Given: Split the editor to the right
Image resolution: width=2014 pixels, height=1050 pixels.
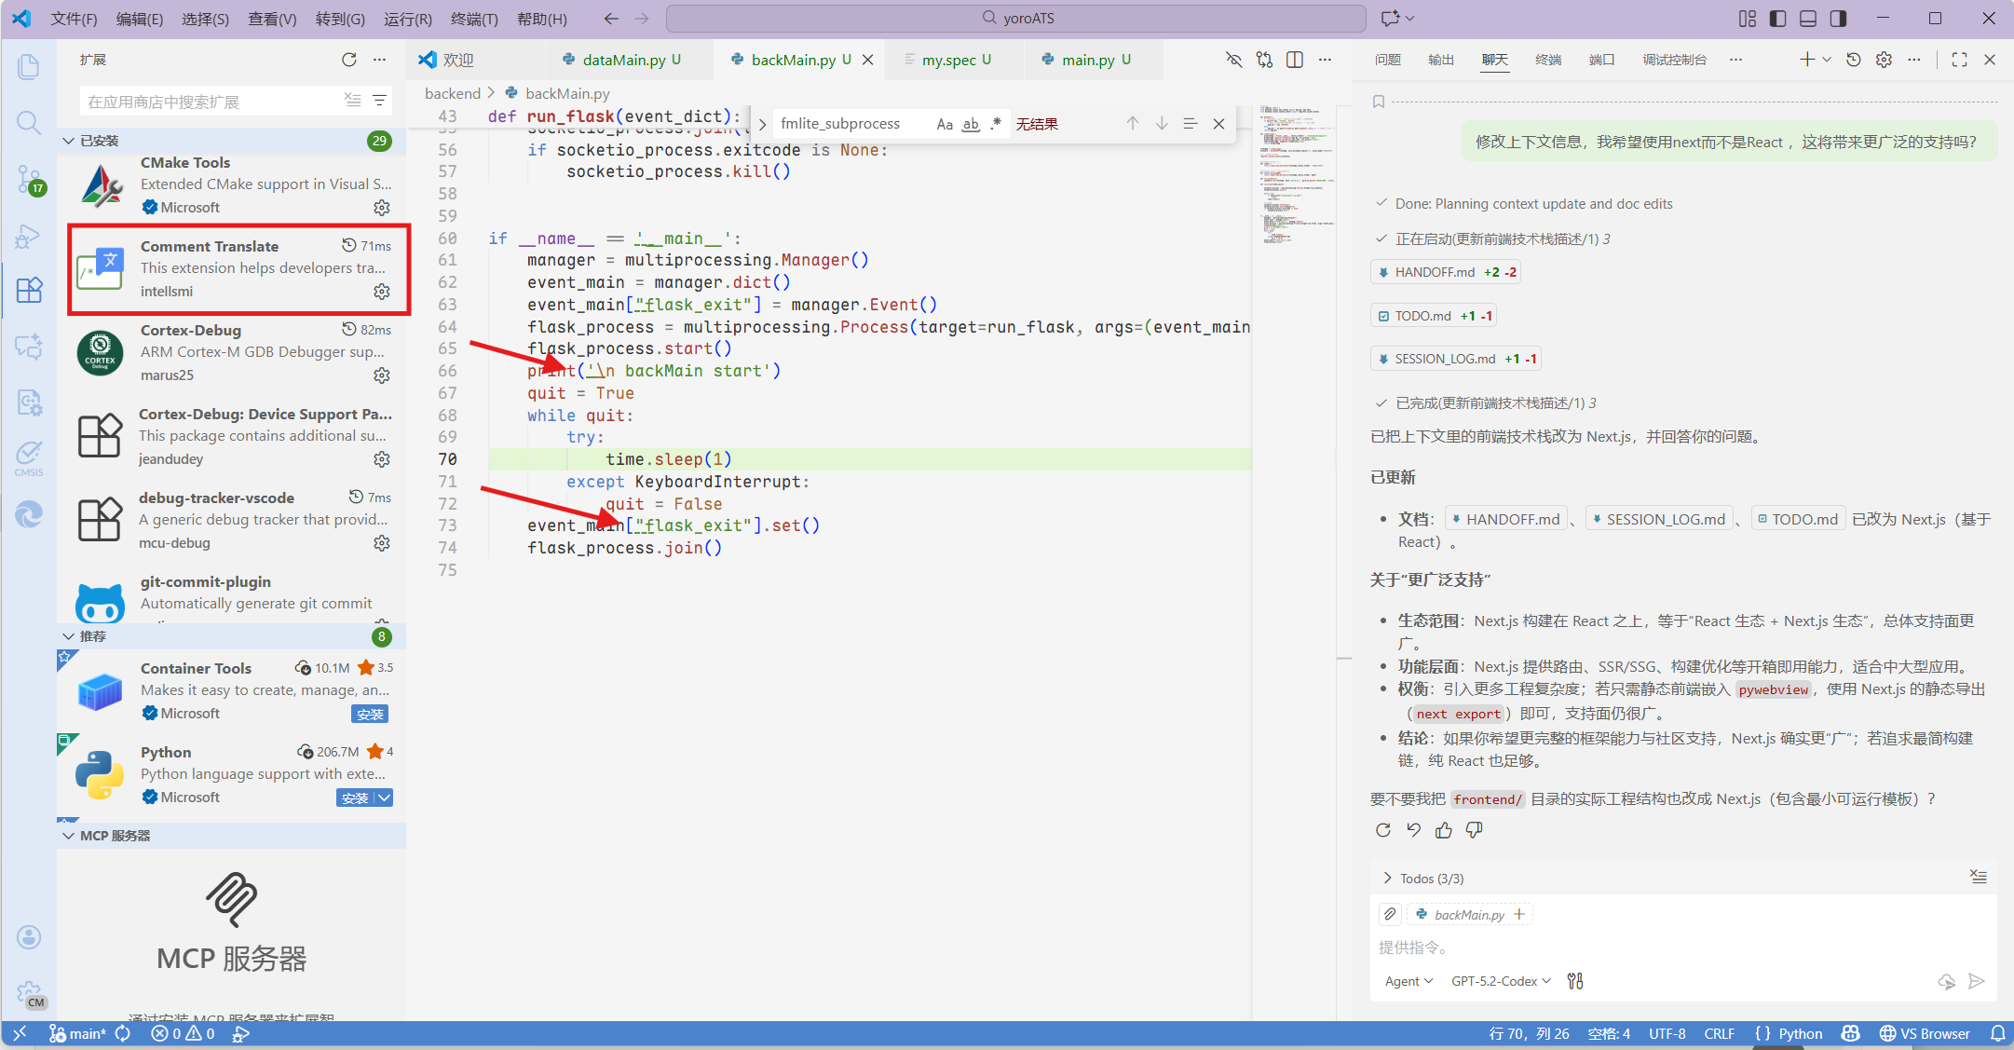Looking at the screenshot, I should [1295, 60].
